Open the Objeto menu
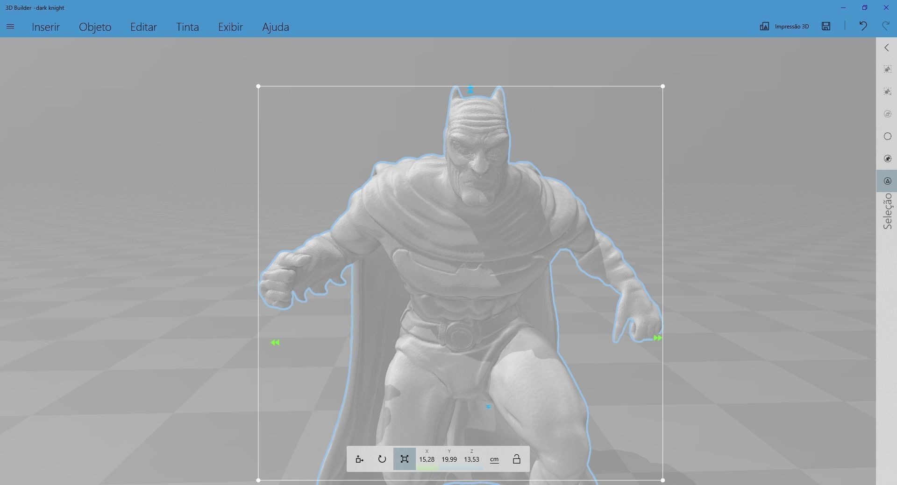 [x=95, y=27]
